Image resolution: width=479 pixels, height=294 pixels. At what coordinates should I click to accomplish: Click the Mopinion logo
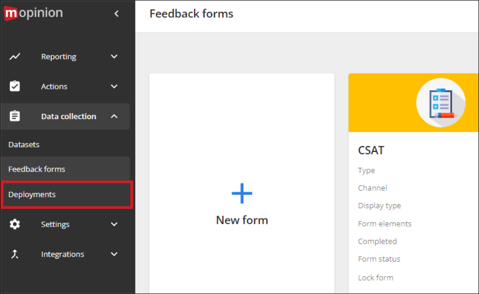click(x=33, y=13)
